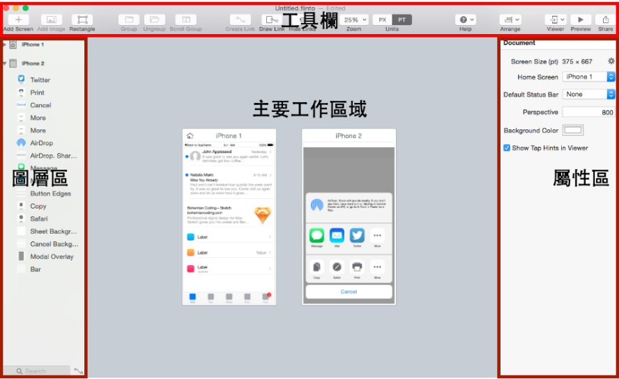This screenshot has width=619, height=379.
Task: Click the Scroll Group icon
Action: coord(185,19)
